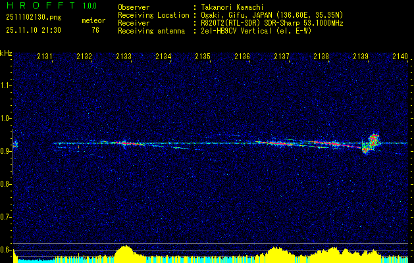This screenshot has height=263, width=414.
Task: Click the filename 2511102130.png
Action: 34,18
